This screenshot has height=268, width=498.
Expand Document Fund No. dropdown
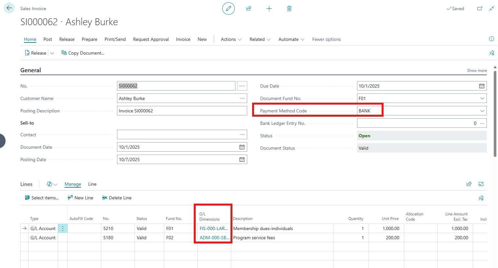click(482, 98)
